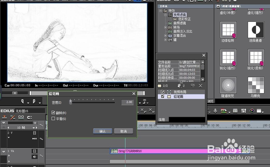Click the MIX button on 2 V track
Image resolution: width=270 pixels, height=167 pixels.
(35, 139)
